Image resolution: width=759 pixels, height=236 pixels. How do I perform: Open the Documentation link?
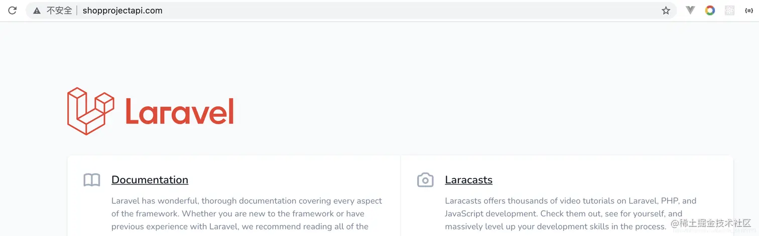click(x=150, y=180)
